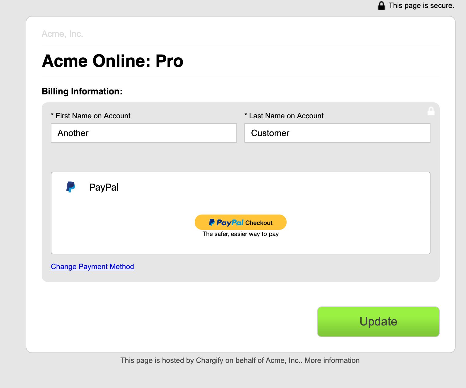Screen dimensions: 466x388
Task: Click the PayPal logo icon
Action: click(71, 187)
